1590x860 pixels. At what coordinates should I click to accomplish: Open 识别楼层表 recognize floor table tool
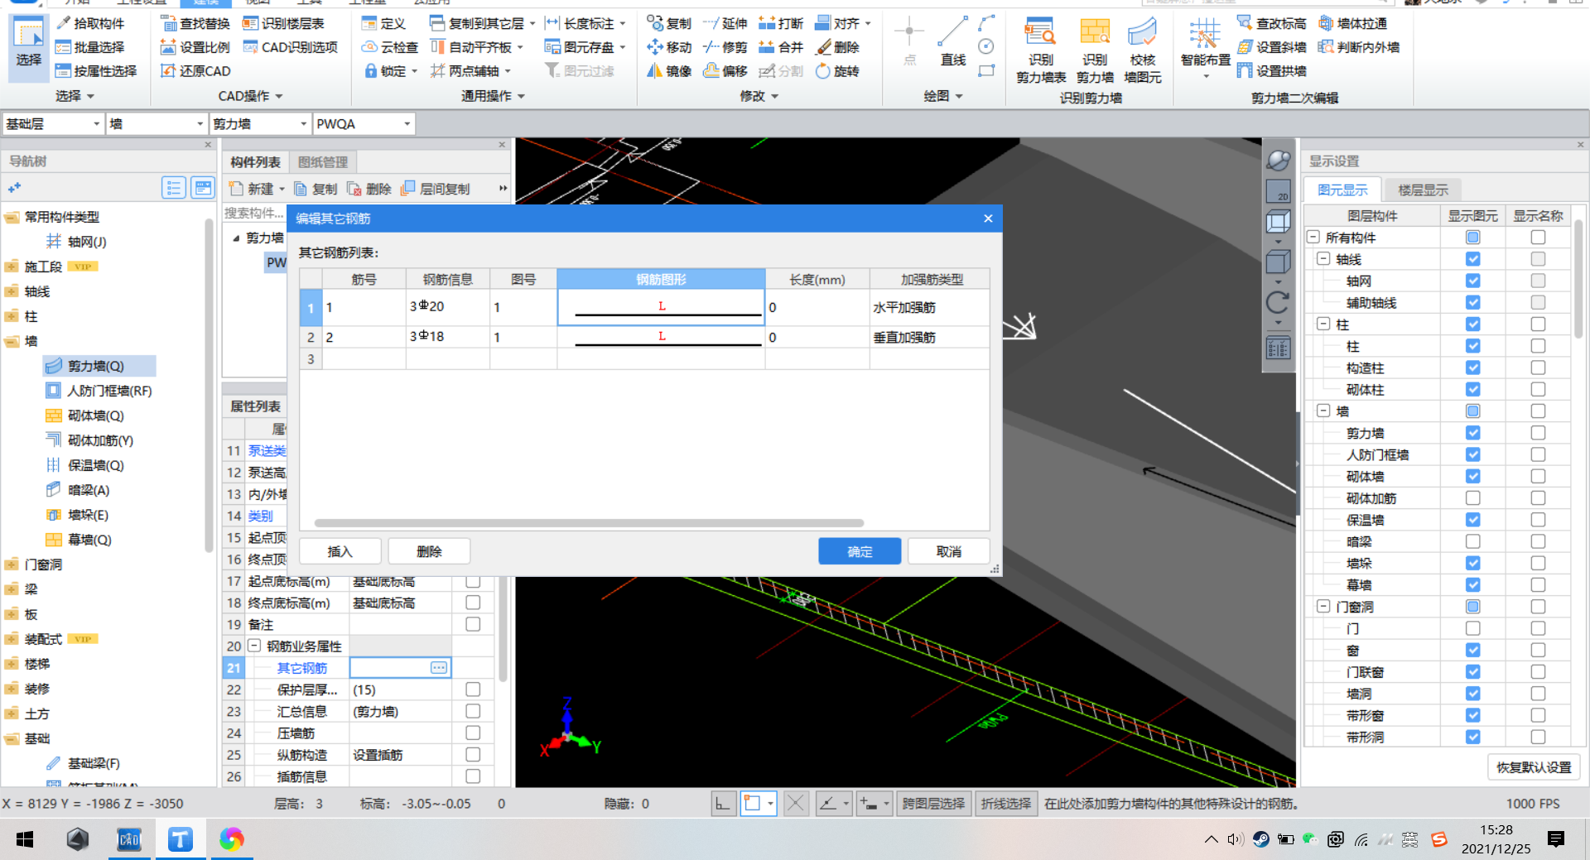tap(283, 23)
